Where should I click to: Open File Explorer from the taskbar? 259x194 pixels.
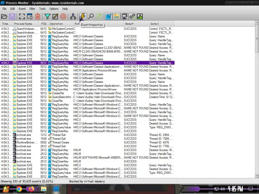[x=44, y=189]
